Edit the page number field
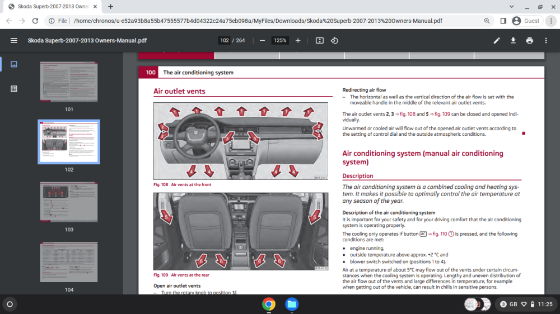Screen dimensions: 560x314 (x=225, y=41)
